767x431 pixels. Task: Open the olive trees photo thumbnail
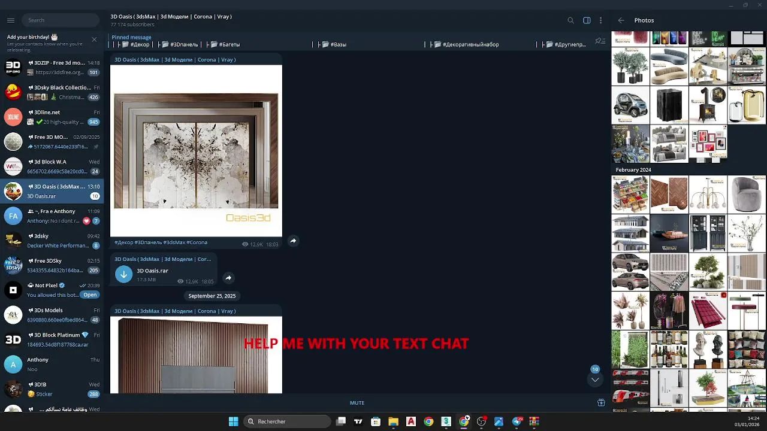pos(630,66)
